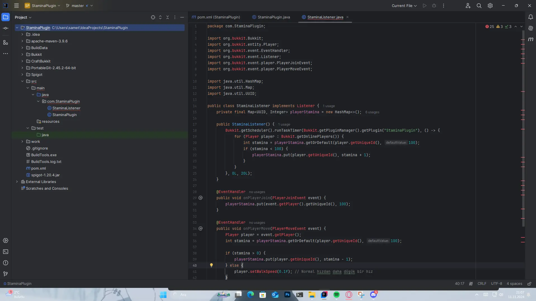536x301 pixels.
Task: Open the Maven tool window
Action: [531, 39]
